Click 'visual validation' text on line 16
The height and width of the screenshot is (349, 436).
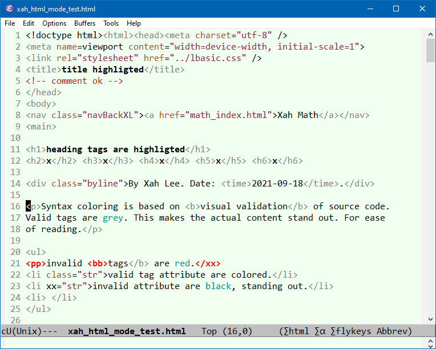(244, 206)
